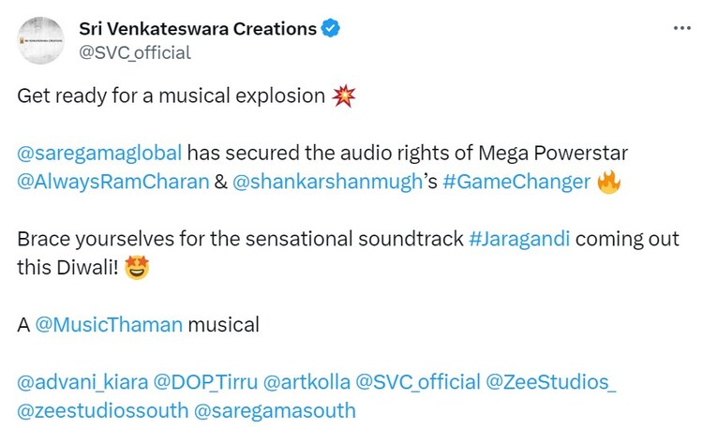Click the Sri Venkateswara Creations profile avatar
This screenshot has width=703, height=428.
tap(40, 40)
